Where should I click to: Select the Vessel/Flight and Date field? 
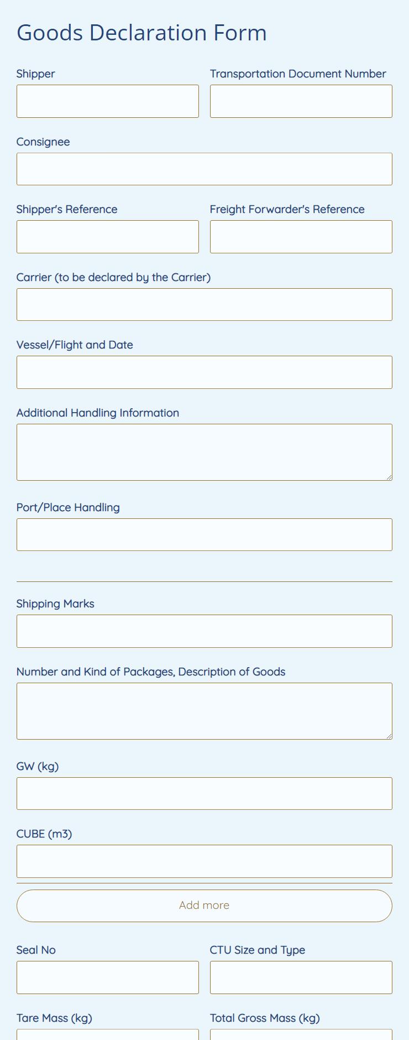204,372
